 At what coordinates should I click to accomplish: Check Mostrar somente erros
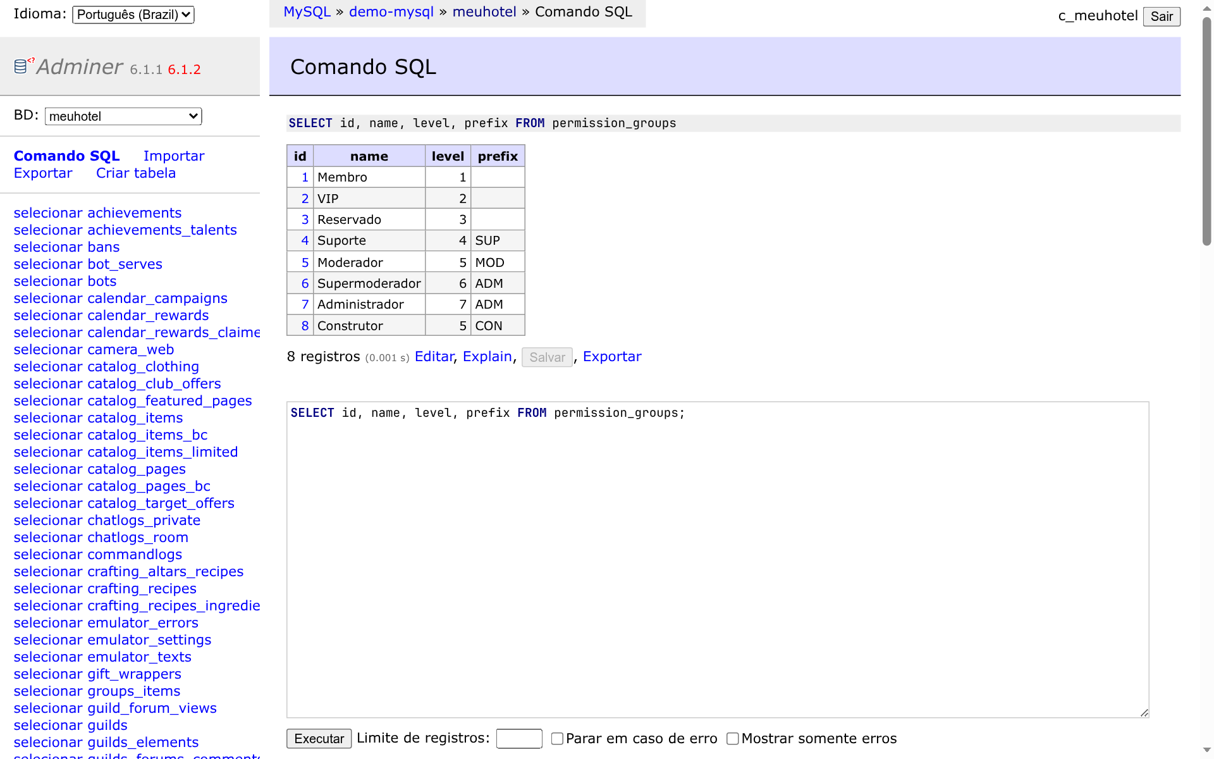pos(733,739)
